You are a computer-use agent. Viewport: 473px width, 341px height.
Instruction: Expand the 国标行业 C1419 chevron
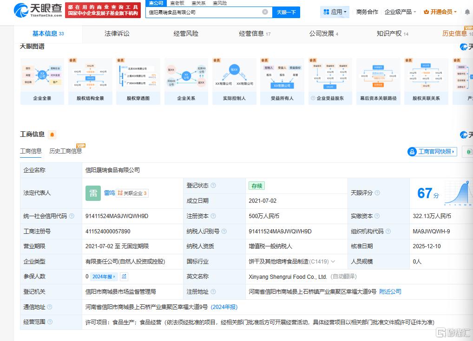(333, 262)
